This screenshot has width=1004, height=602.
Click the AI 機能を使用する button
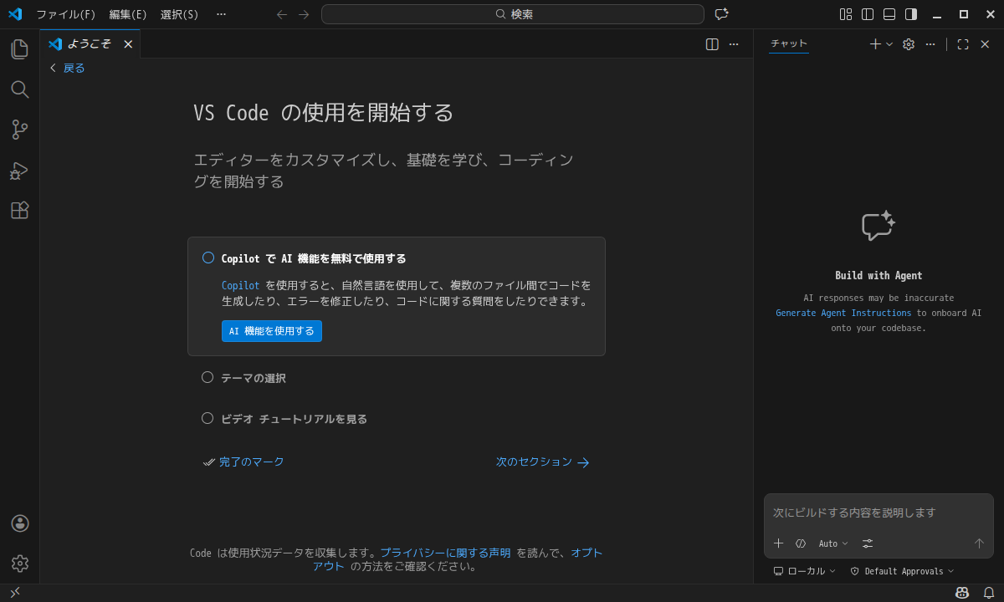[x=272, y=331]
